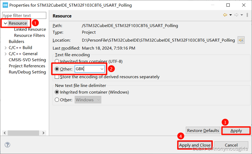The image size is (252, 154).
Task: Open the back history dropdown arrow
Action: 231,15
